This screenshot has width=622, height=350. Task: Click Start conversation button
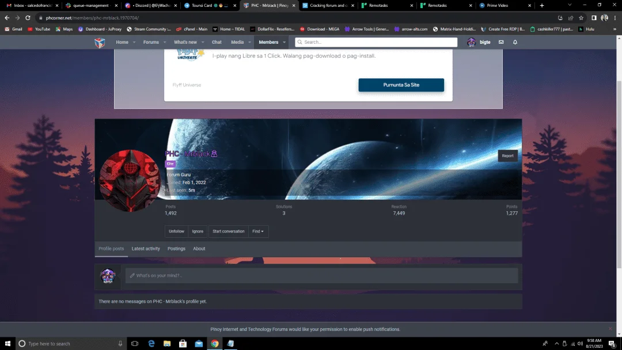tap(229, 231)
